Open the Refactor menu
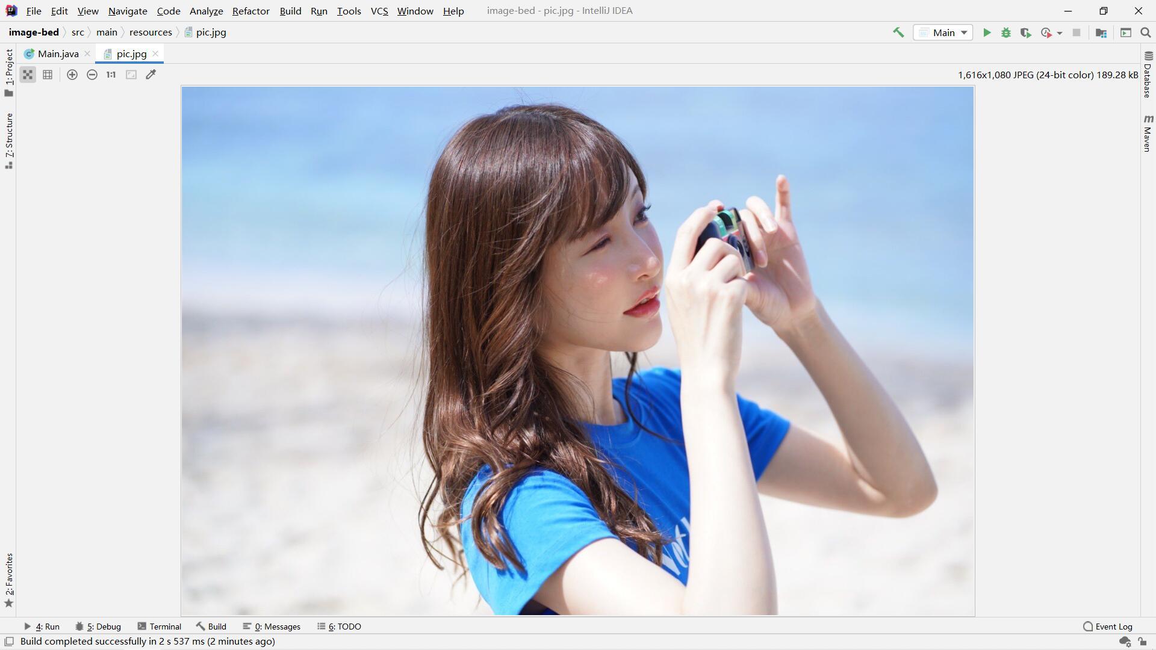Viewport: 1156px width, 650px height. 250,11
